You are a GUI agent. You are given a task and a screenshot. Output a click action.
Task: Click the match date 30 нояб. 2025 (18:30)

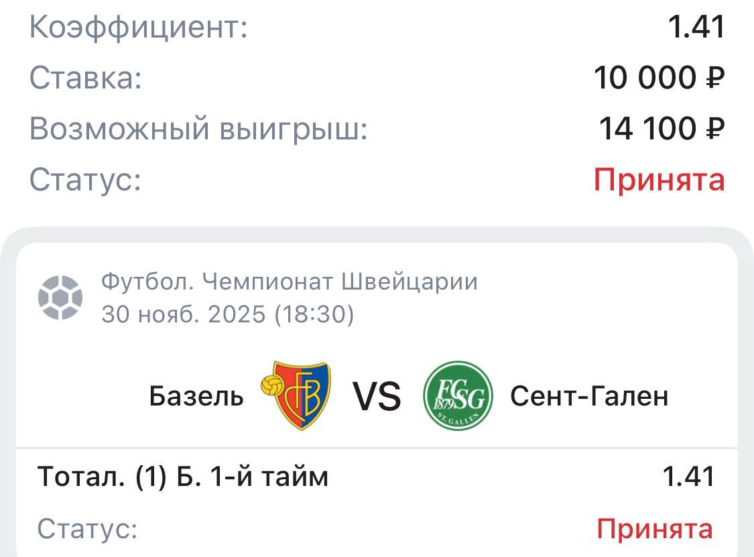(227, 314)
